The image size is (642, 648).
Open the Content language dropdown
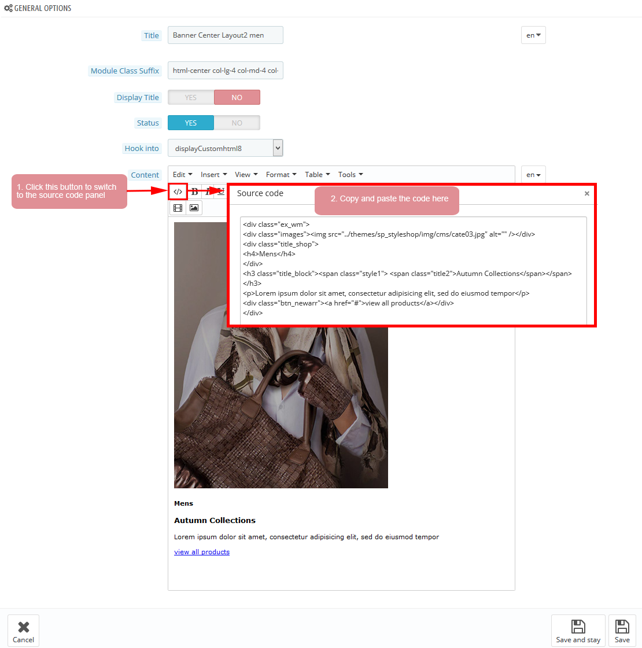click(x=533, y=175)
